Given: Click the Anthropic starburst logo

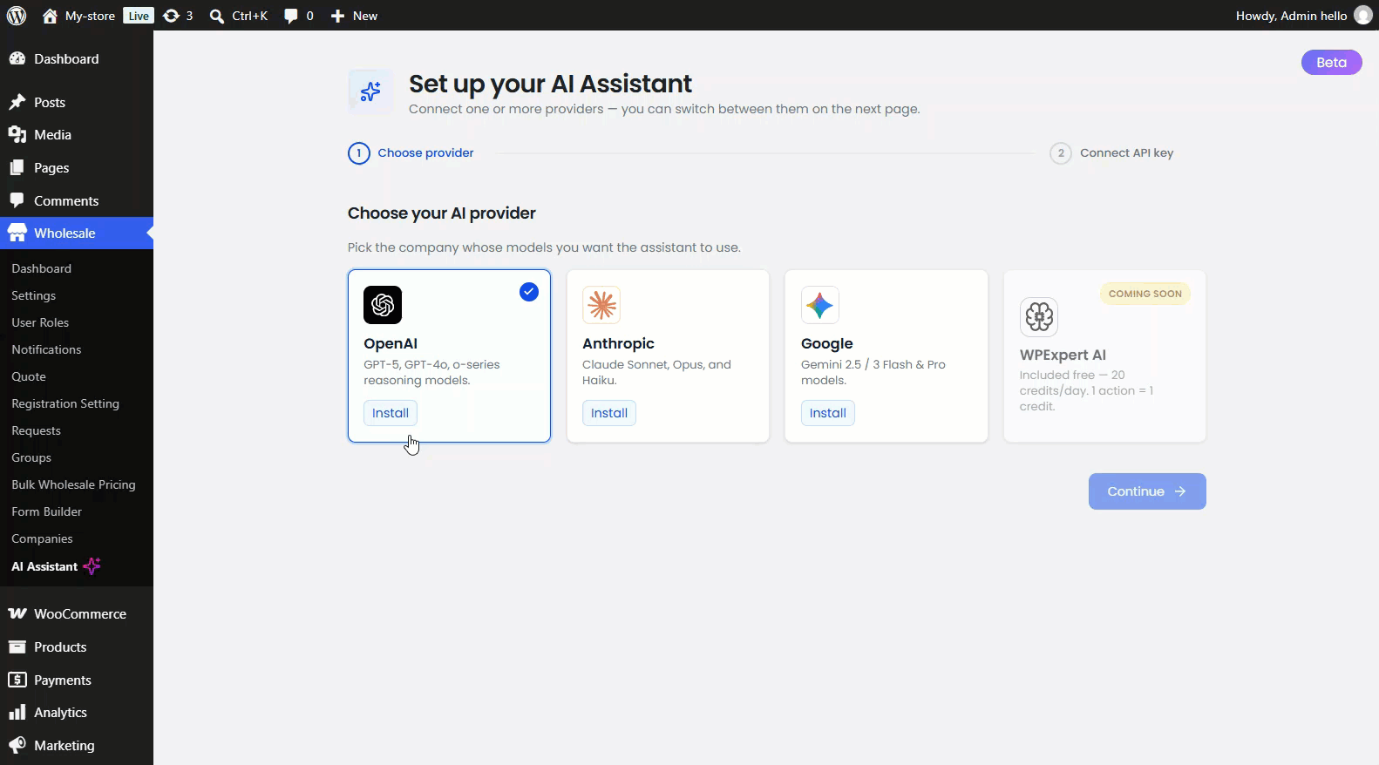Looking at the screenshot, I should click(601, 305).
